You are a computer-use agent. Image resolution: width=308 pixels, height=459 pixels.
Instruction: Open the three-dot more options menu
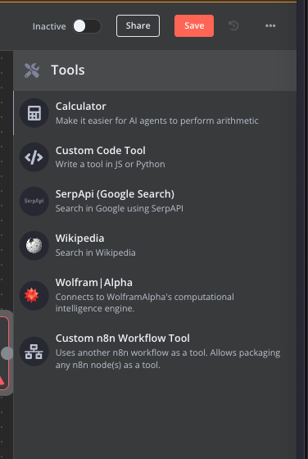[270, 25]
